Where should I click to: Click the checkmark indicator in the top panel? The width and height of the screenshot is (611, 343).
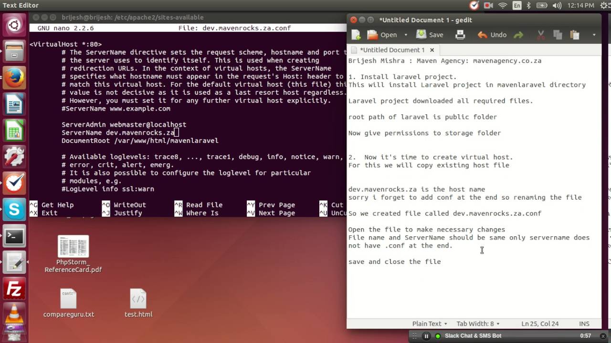click(474, 5)
